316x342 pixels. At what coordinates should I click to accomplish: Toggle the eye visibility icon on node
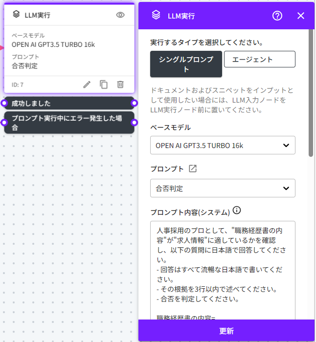(120, 15)
